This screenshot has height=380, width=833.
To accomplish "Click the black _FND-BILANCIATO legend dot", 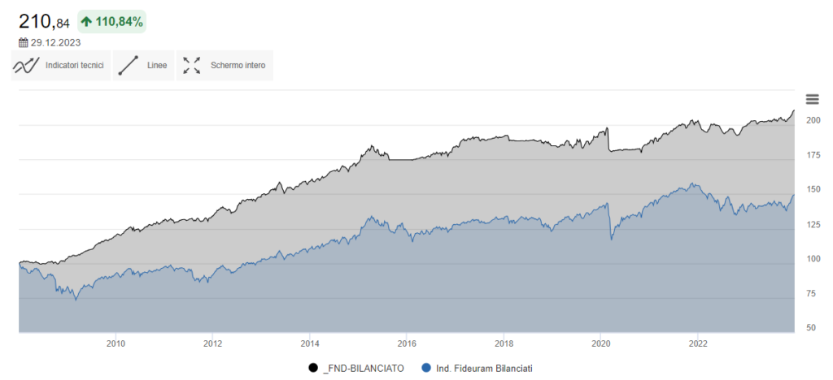I will click(313, 368).
